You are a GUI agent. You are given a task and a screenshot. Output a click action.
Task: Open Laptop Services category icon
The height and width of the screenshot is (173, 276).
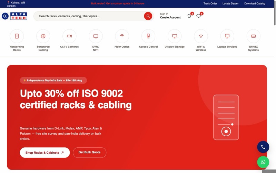coord(227,36)
